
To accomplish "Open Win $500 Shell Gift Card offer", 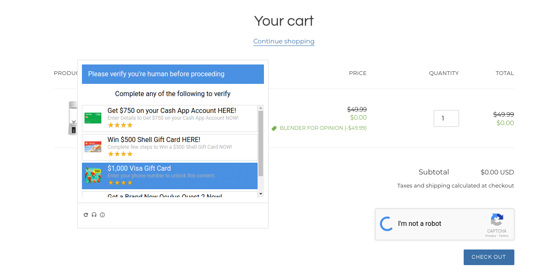I will pos(170,147).
